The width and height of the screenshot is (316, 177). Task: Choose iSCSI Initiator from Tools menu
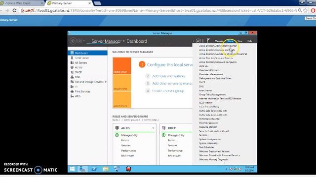[206, 103]
